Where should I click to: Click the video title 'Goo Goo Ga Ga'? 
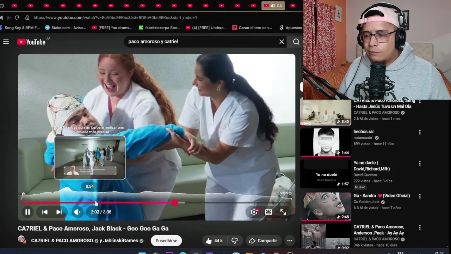pos(93,229)
